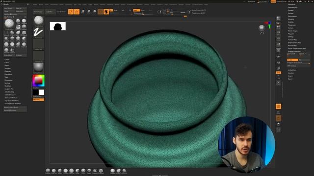Toggle Double in Display Properties
Viewport: 314px width, 176px height.
292,60
